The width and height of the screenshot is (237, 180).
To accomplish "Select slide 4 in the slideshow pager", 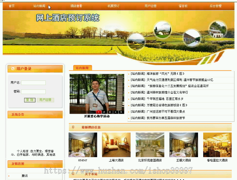I will pyautogui.click(x=116, y=112).
